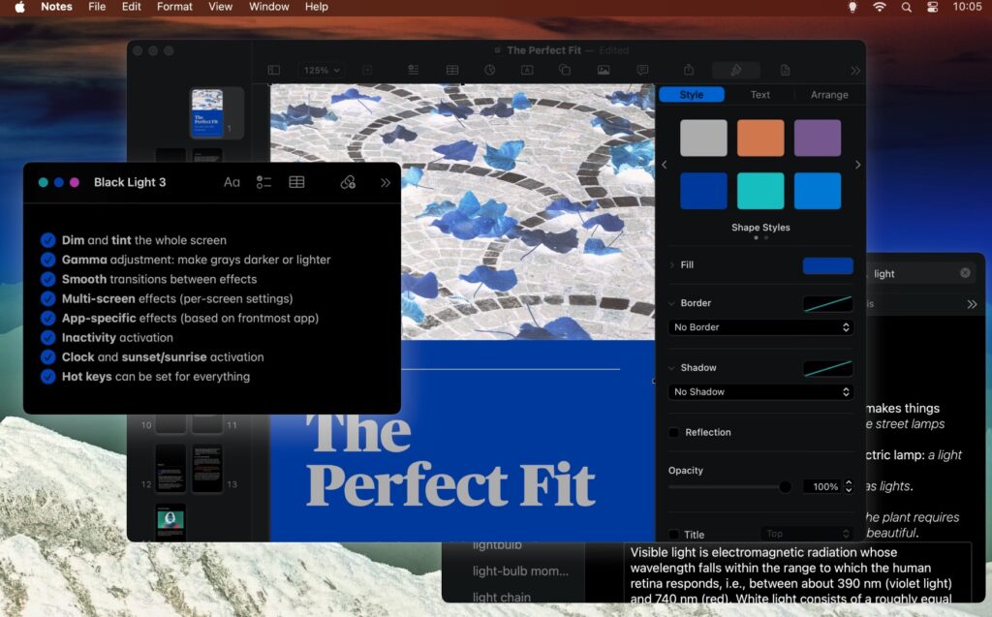992x617 pixels.
Task: Open the Share icon in the toolbar
Action: pyautogui.click(x=689, y=70)
